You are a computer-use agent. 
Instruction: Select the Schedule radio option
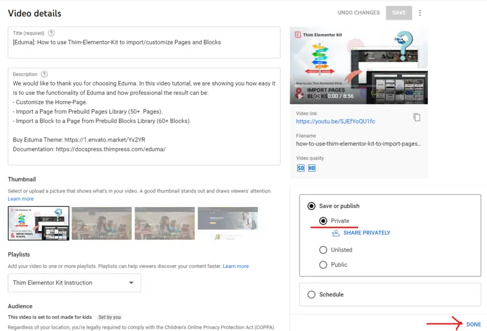311,295
